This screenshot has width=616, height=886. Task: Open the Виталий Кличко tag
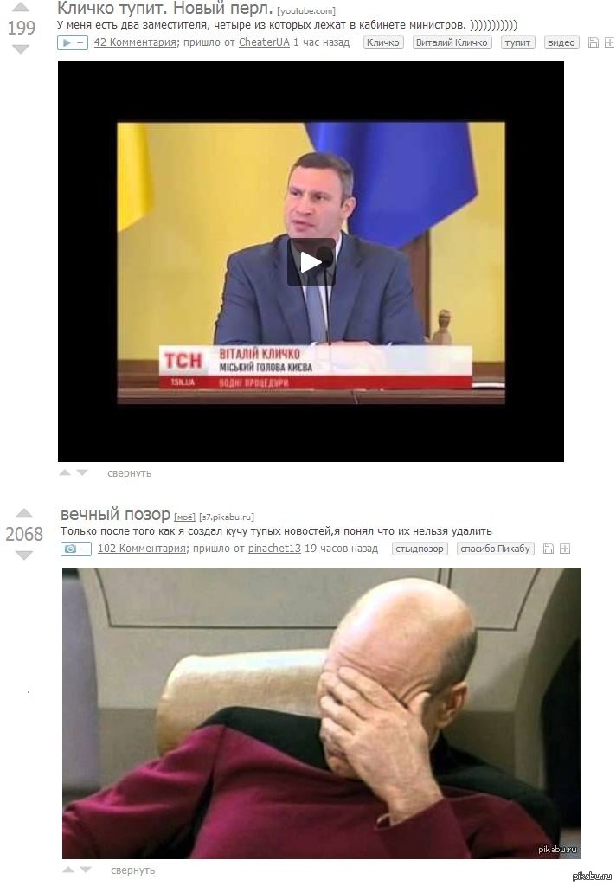pos(452,42)
